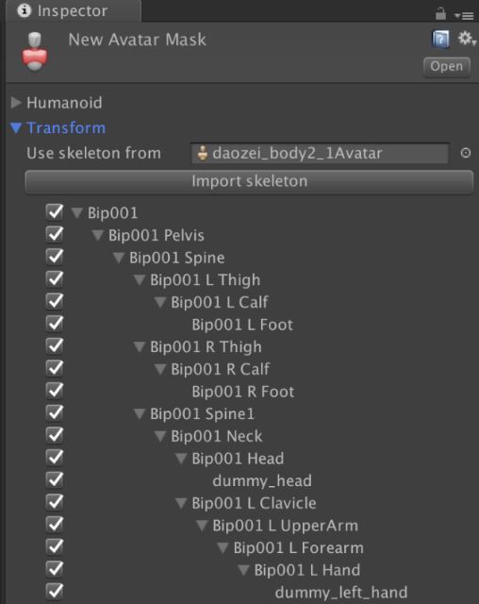Image resolution: width=479 pixels, height=604 pixels.
Task: Expand the Humanoid section
Action: [x=16, y=103]
